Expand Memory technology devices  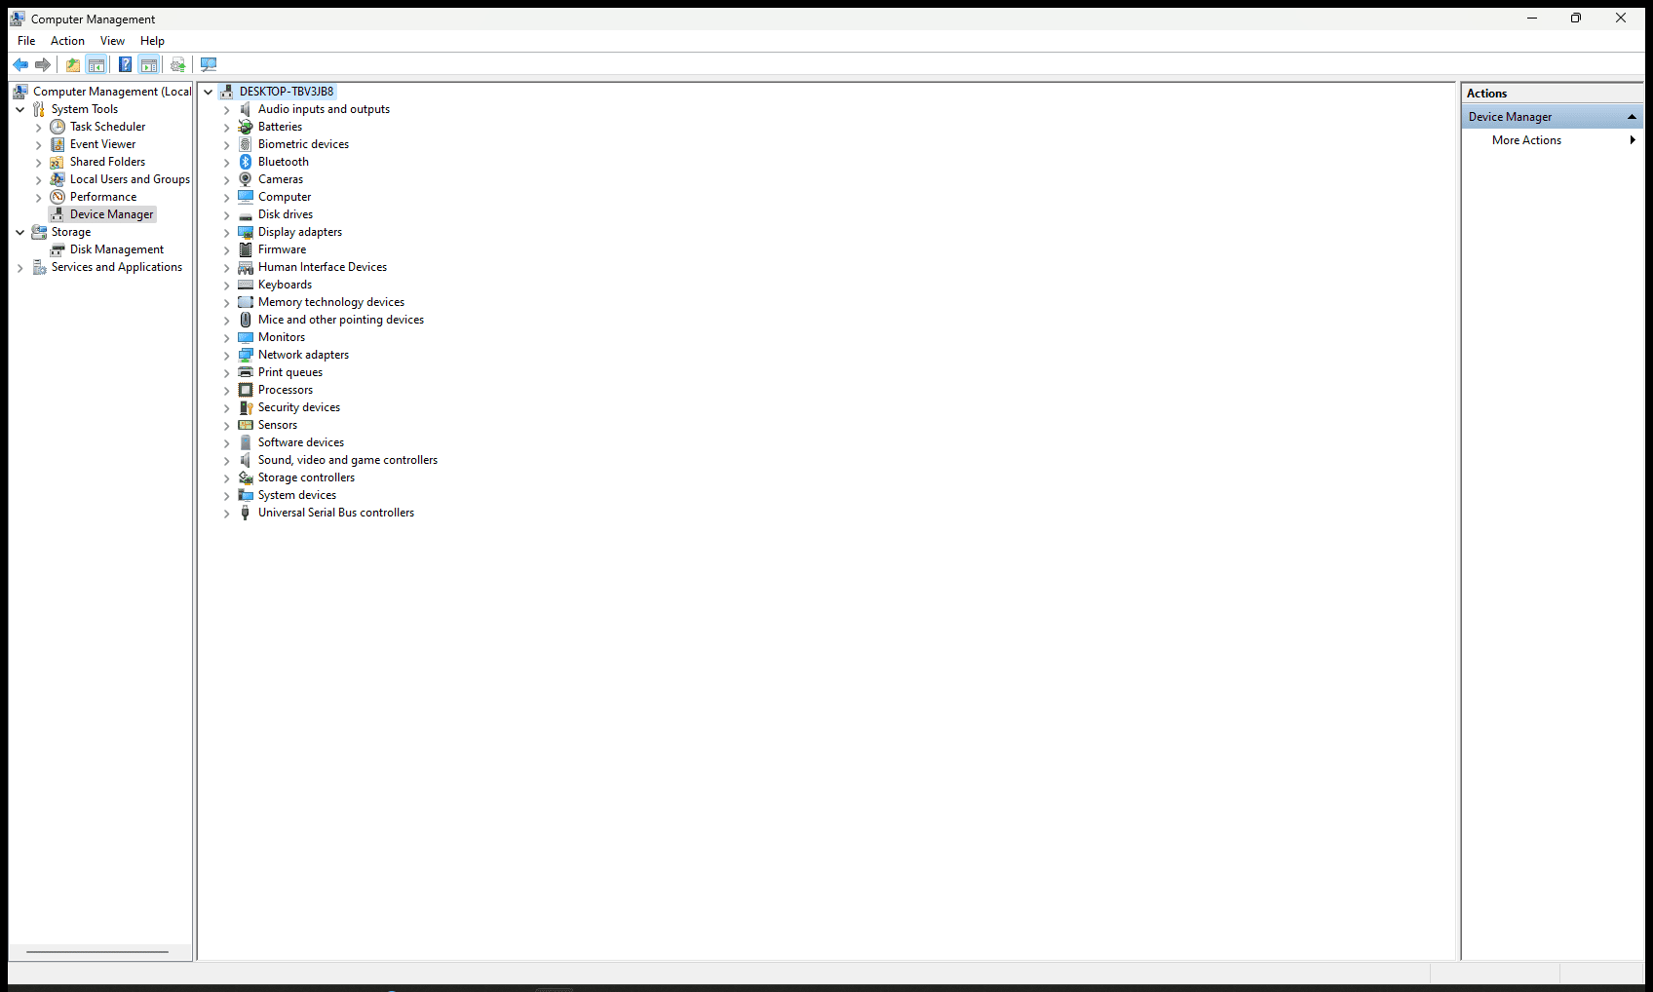pos(227,302)
